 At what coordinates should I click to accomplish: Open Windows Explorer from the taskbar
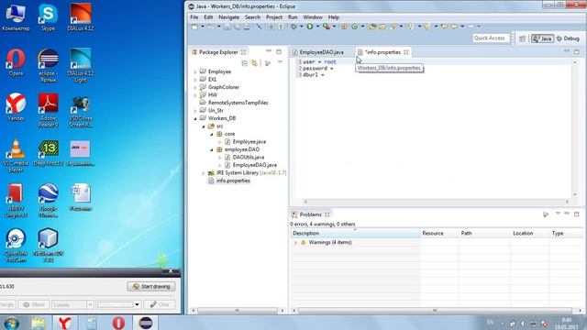(x=39, y=323)
